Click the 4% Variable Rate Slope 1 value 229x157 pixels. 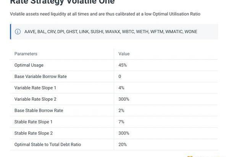(x=121, y=88)
